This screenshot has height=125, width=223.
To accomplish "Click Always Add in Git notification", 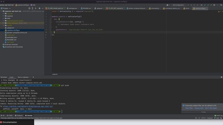I will click(x=199, y=108).
